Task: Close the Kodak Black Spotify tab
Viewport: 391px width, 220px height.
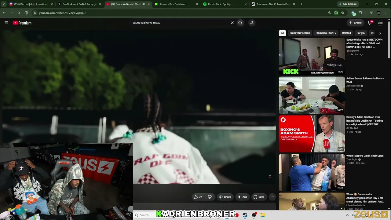Action: 246,4
